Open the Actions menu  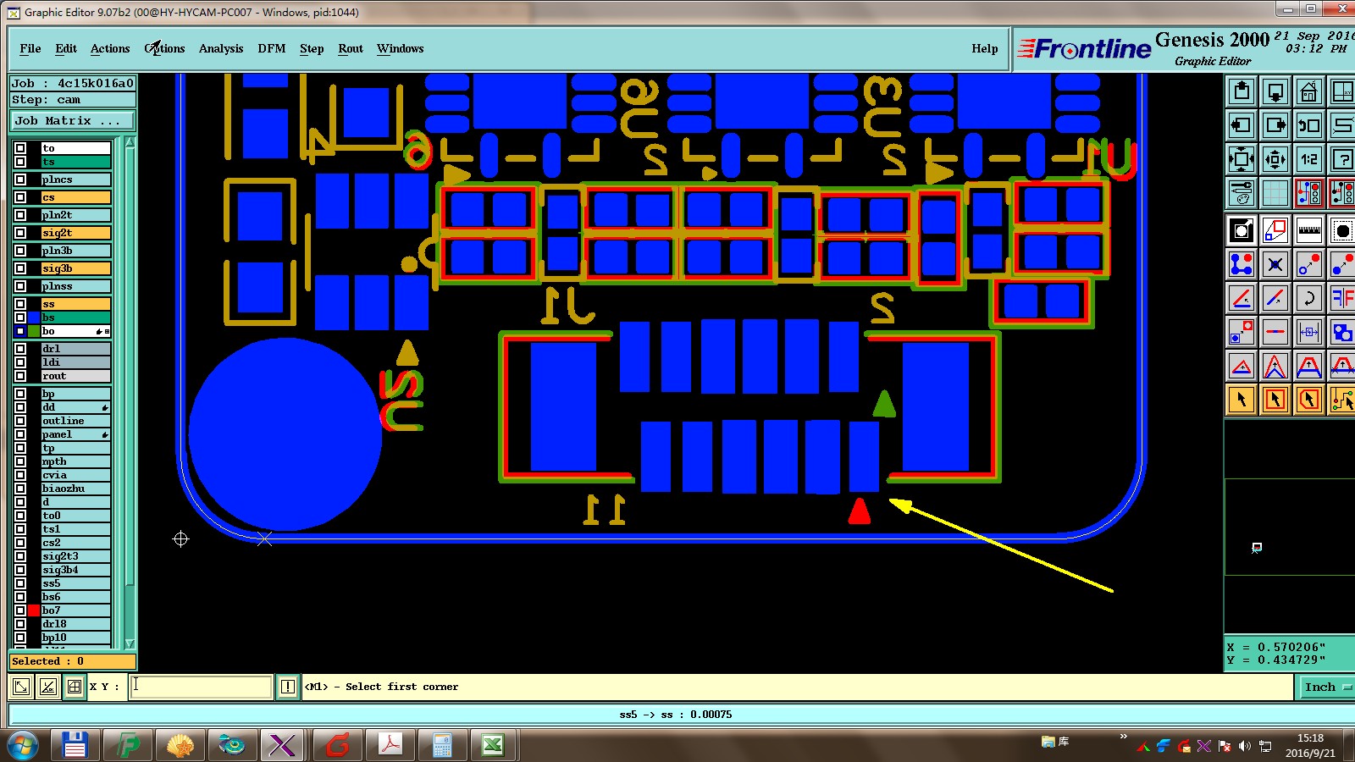110,48
